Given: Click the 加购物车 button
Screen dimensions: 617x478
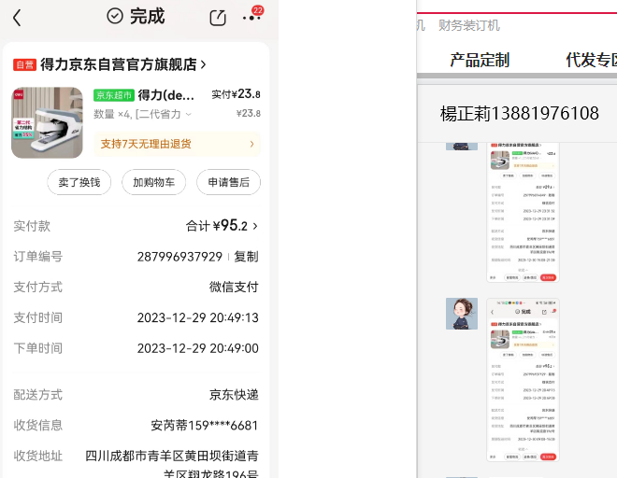Looking at the screenshot, I should click(154, 182).
